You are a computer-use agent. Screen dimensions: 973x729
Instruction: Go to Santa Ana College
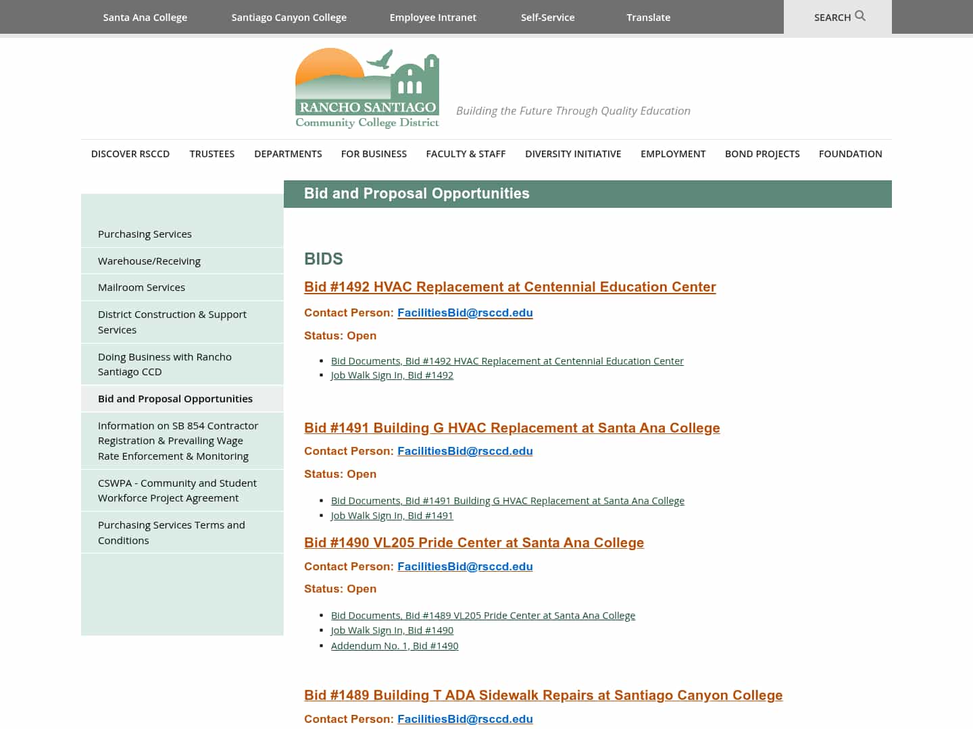pos(145,17)
